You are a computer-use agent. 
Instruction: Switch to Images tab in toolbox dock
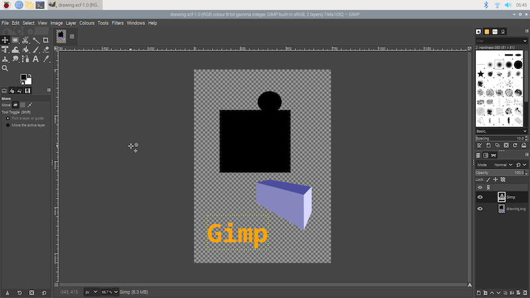28,91
